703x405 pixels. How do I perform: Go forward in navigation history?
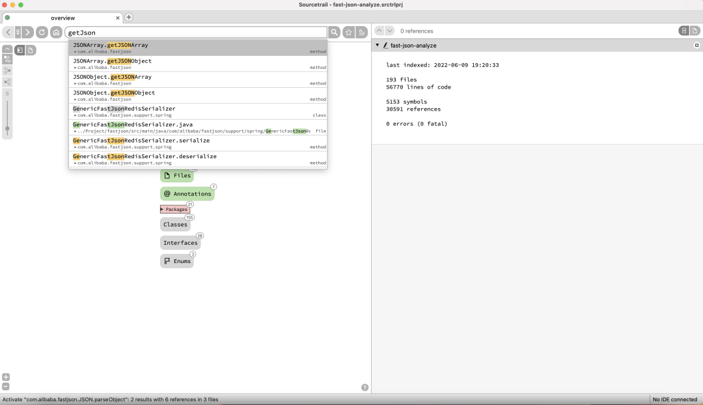(28, 33)
